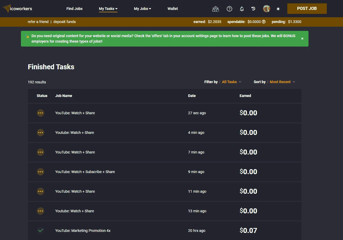The width and height of the screenshot is (343, 240).
Task: Open YouTube: Watch + Share from 27 sec ago
Action: 75,113
